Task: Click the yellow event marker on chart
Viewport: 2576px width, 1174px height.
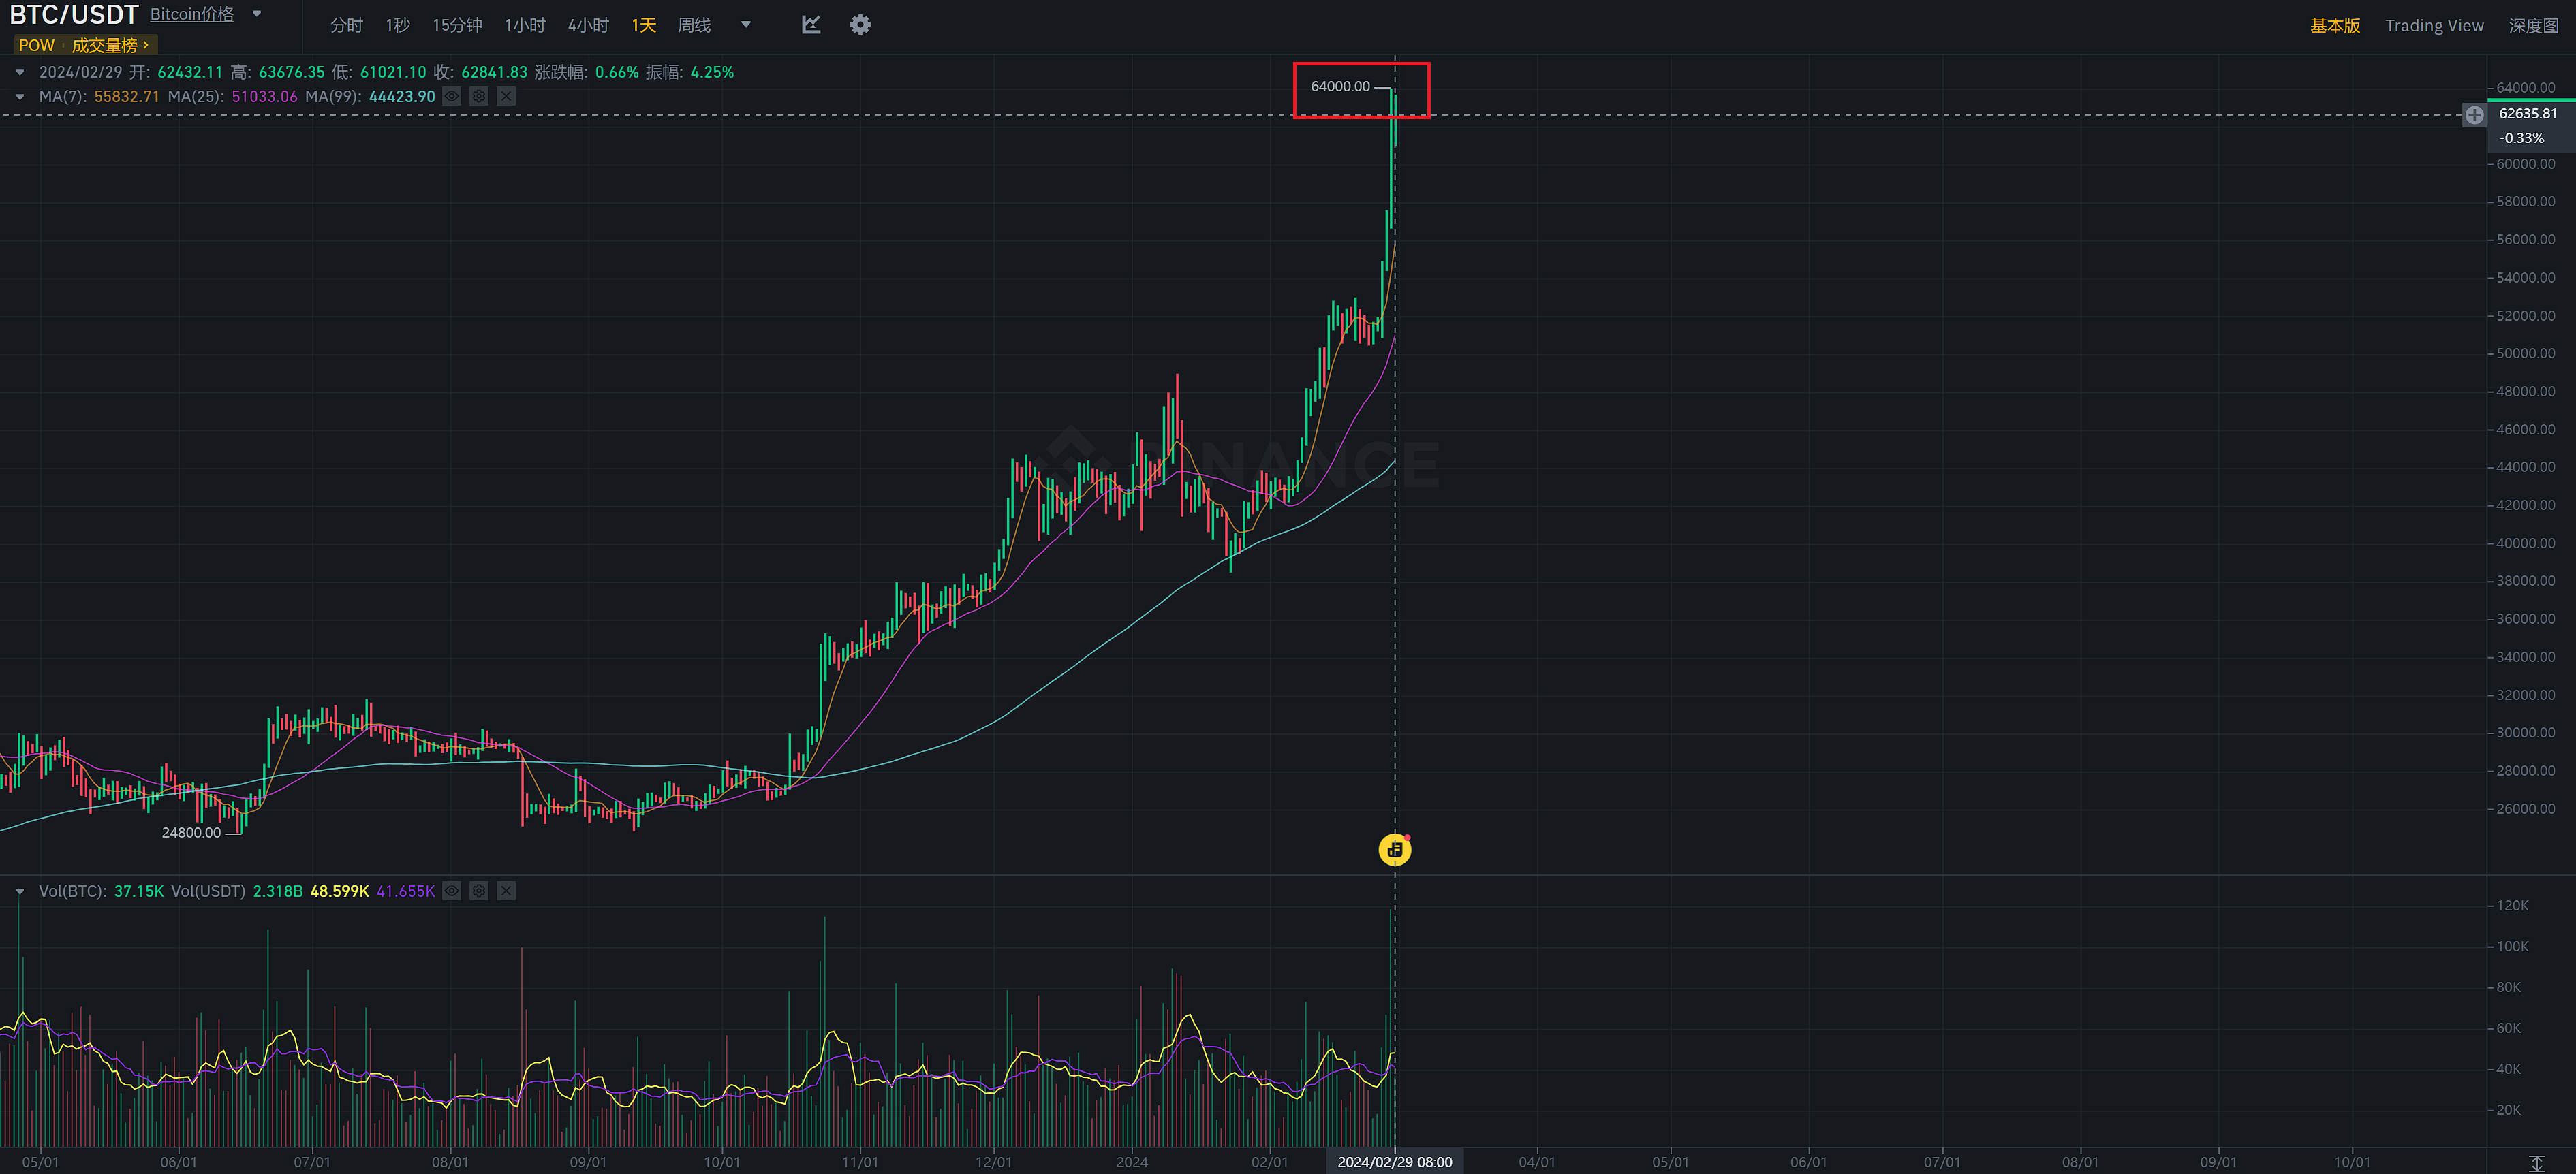Action: click(1394, 851)
